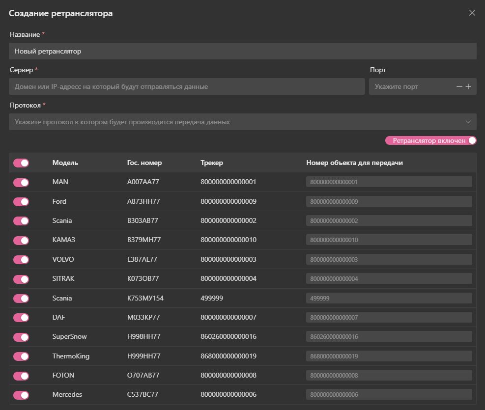The height and width of the screenshot is (410, 485).
Task: Focus the server domain or IP field
Action: click(187, 86)
